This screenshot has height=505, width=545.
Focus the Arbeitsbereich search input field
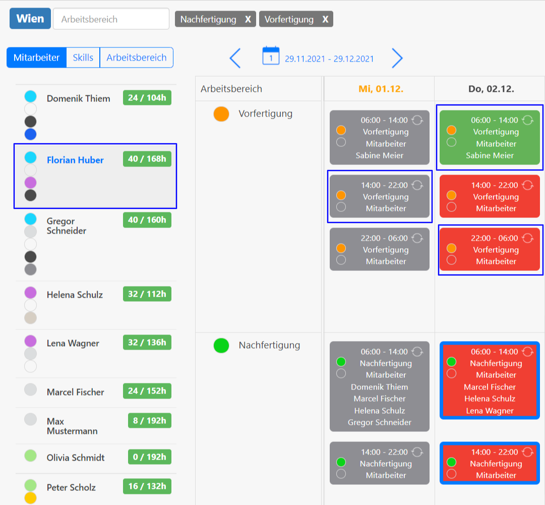pos(111,19)
